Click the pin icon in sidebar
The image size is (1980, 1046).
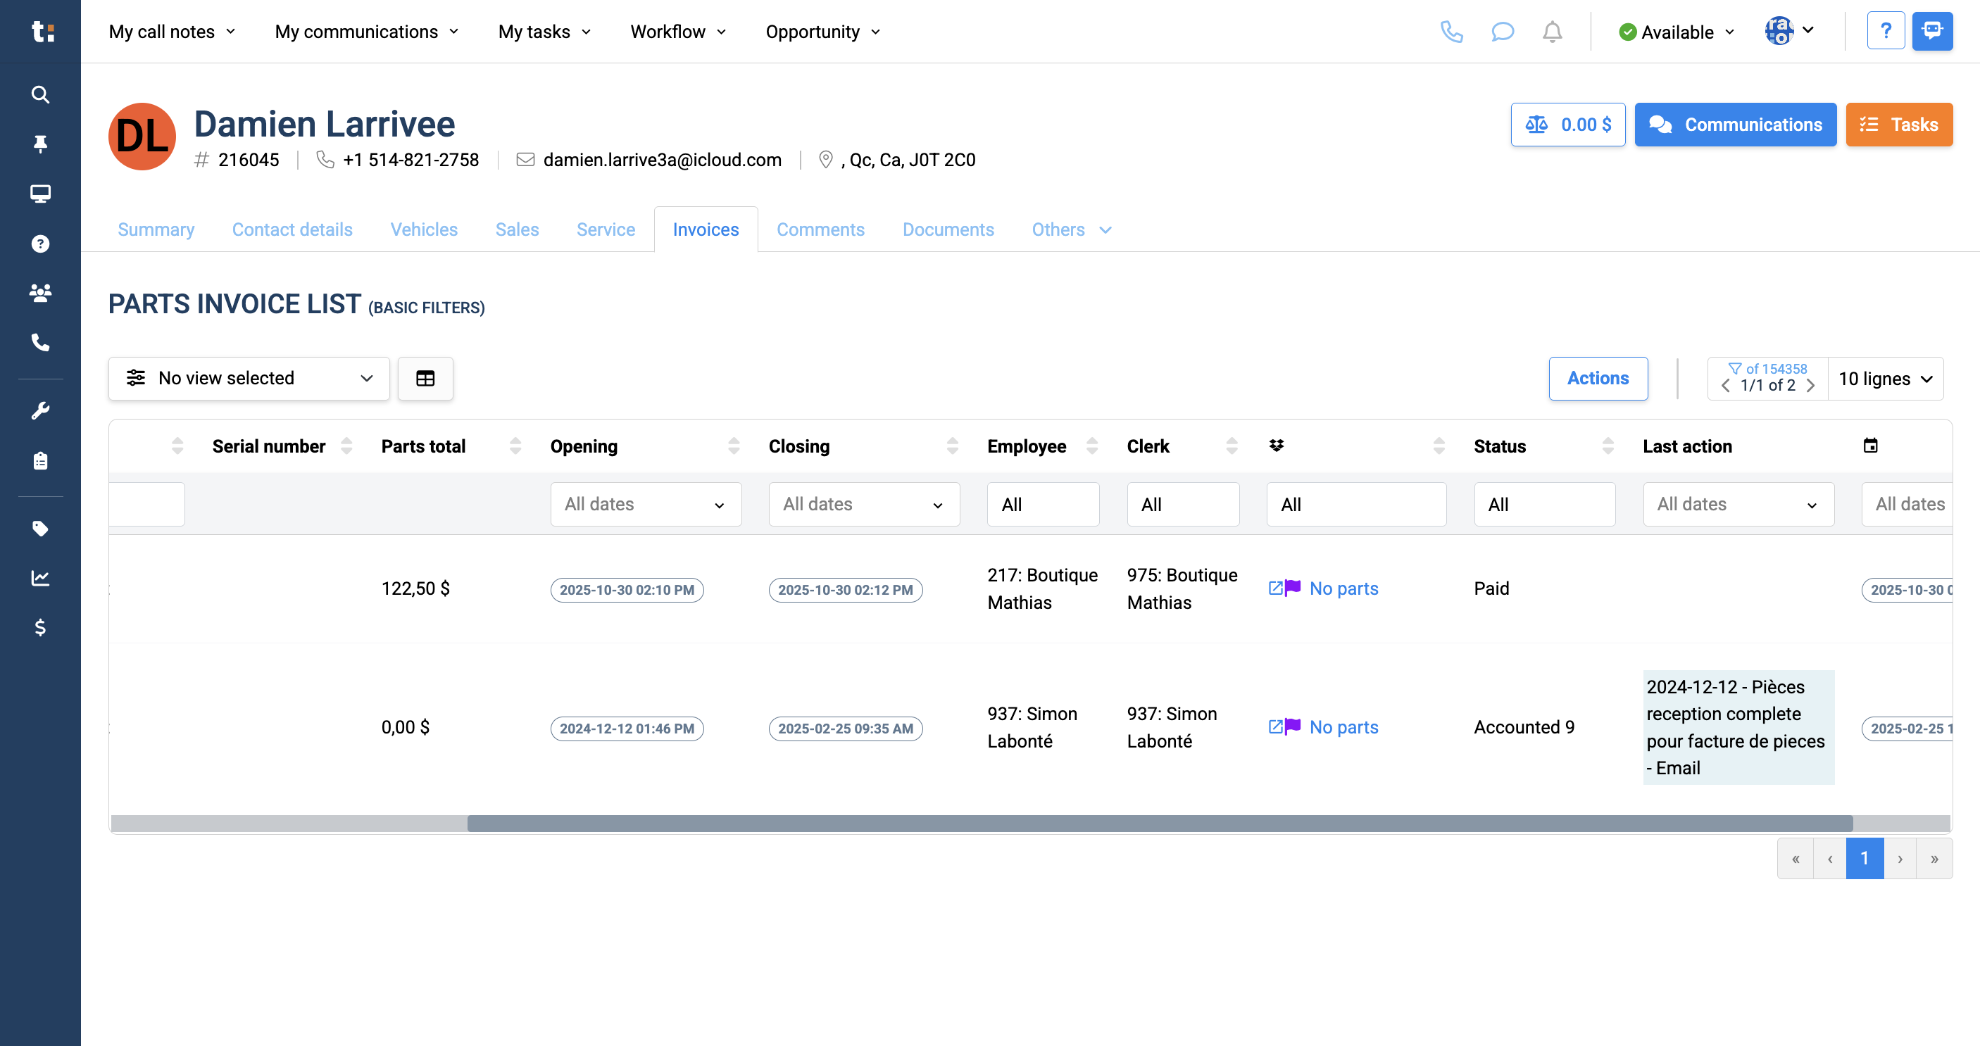tap(40, 144)
